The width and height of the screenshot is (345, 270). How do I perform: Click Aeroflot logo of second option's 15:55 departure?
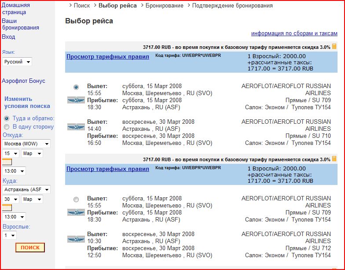point(76,212)
